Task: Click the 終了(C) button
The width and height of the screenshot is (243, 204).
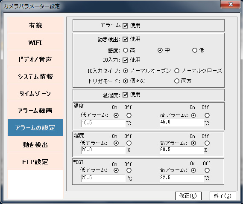Action: pyautogui.click(x=223, y=196)
